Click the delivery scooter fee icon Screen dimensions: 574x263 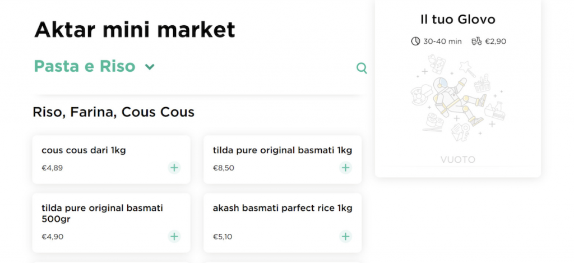476,41
